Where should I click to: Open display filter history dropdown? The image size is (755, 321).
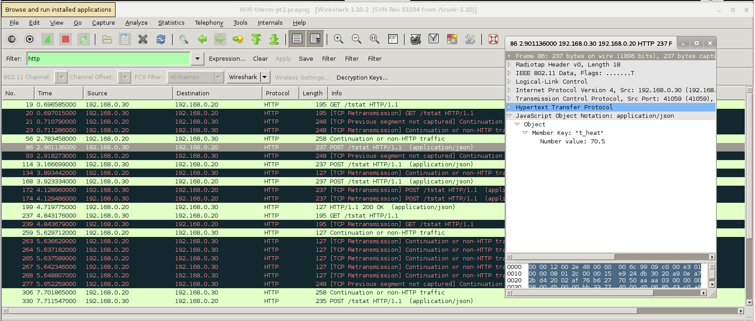pos(197,58)
